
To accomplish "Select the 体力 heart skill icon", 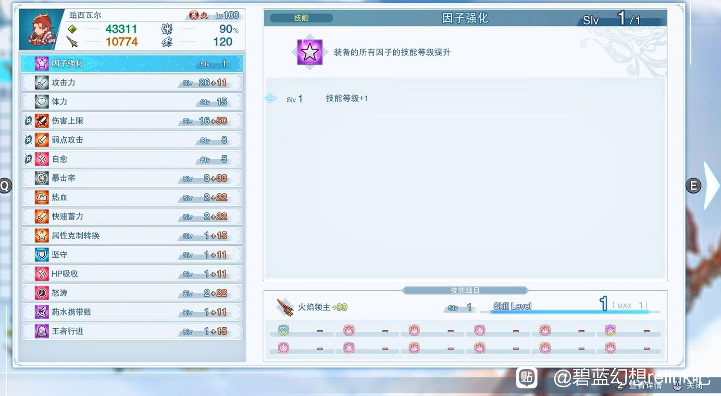I will (x=41, y=101).
